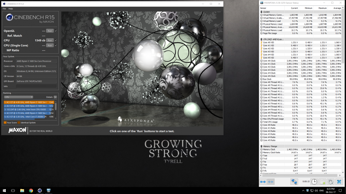Open Google Chrome from the taskbar
Image resolution: width=346 pixels, height=194 pixels.
coord(31,190)
